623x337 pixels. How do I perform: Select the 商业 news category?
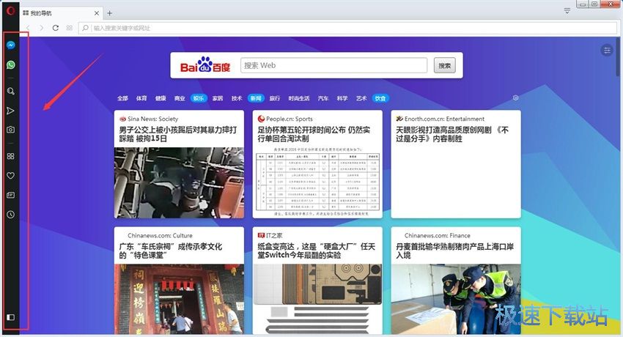(180, 98)
